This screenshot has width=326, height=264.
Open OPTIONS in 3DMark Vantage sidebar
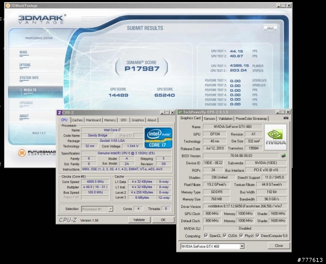25,65
